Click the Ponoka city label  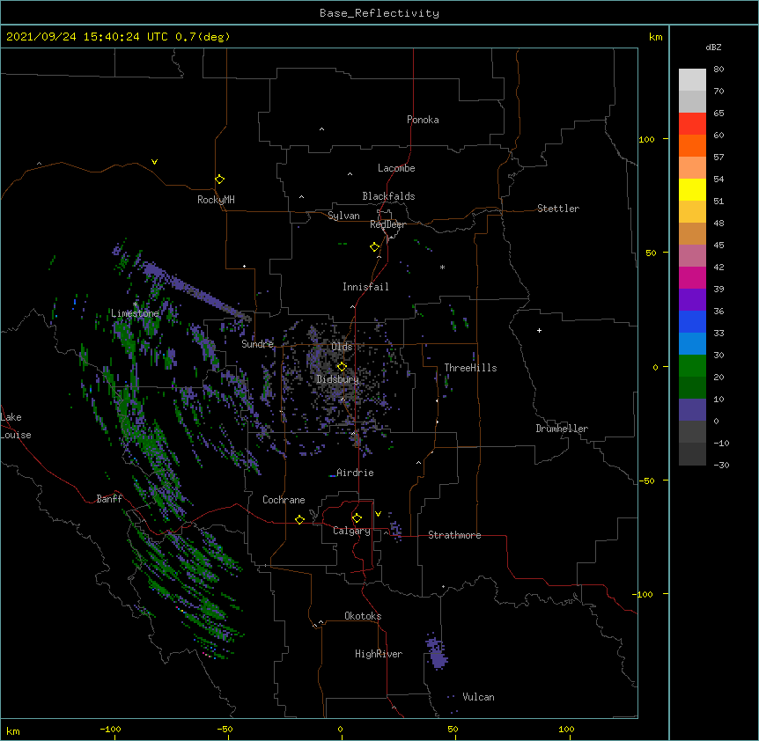(x=423, y=120)
